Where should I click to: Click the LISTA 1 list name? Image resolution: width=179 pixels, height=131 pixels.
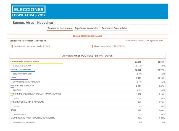[16, 98]
